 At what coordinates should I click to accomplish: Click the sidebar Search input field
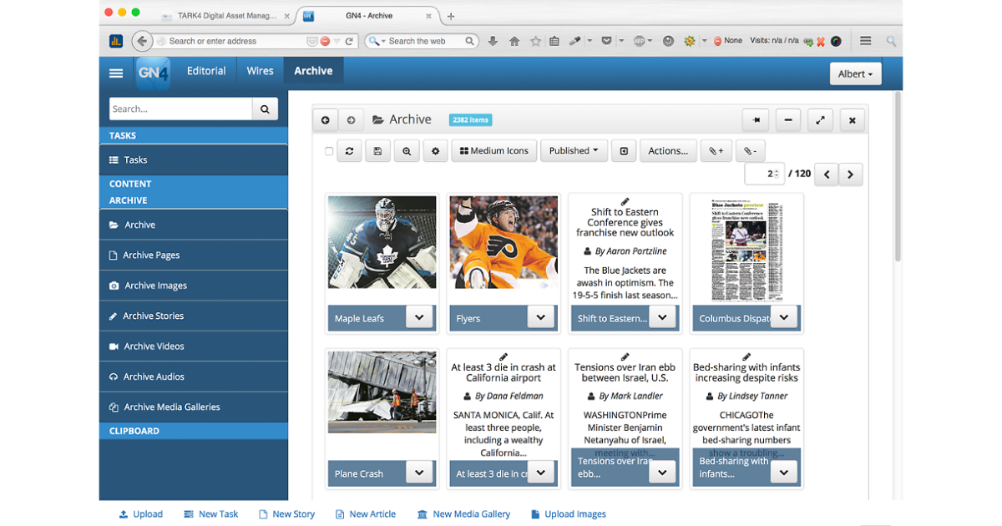pos(180,109)
